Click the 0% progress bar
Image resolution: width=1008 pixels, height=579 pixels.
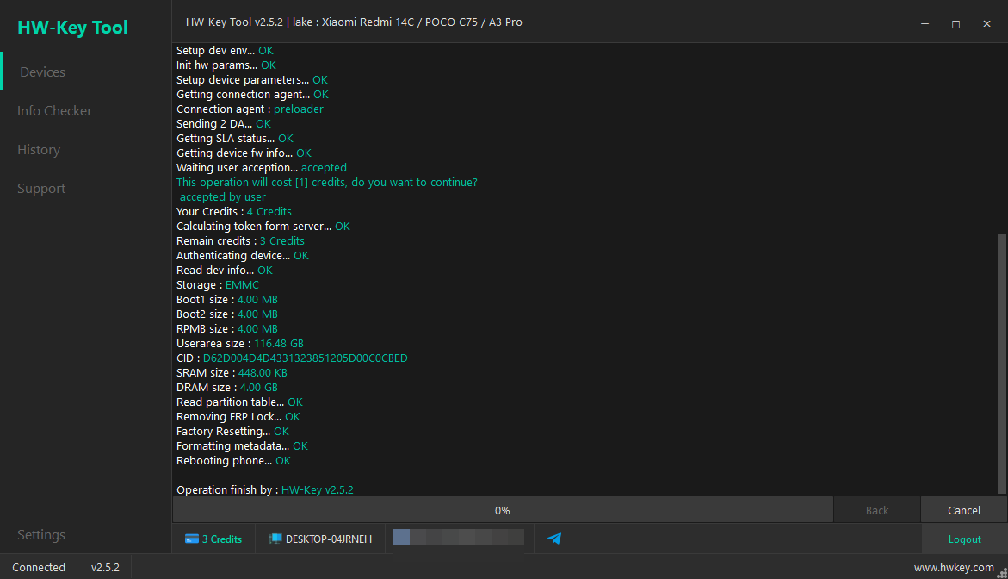(x=503, y=510)
